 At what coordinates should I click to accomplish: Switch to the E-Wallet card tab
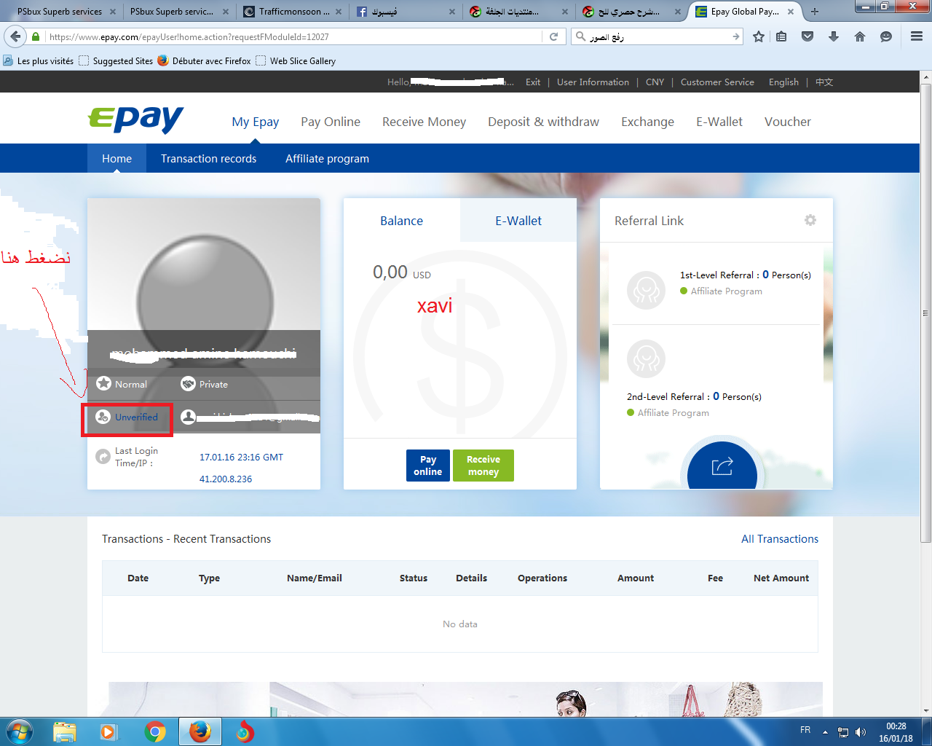click(x=518, y=220)
